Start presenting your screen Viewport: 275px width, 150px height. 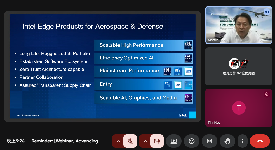coord(174,141)
